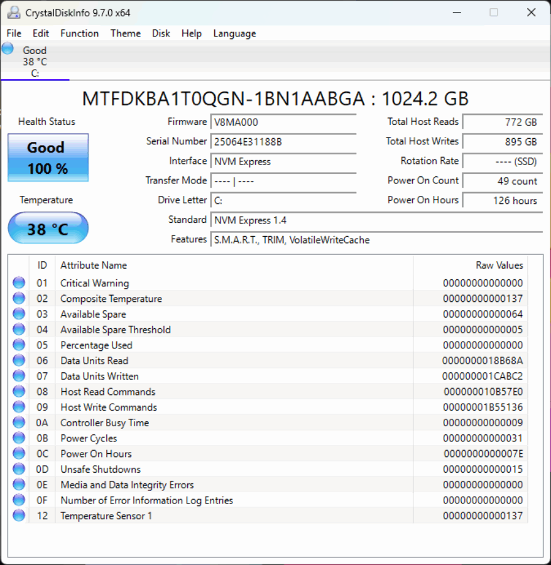Select the Percentage Used attribute name
The height and width of the screenshot is (565, 551).
pos(96,345)
